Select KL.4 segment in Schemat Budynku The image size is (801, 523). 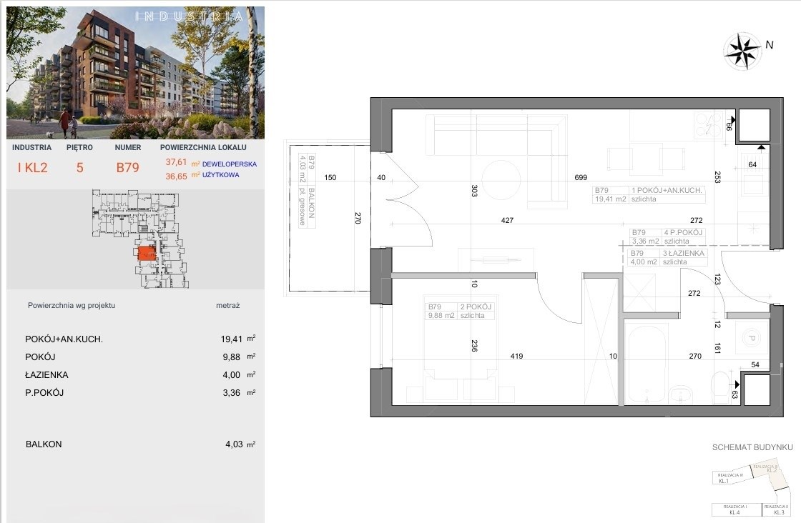[735, 509]
